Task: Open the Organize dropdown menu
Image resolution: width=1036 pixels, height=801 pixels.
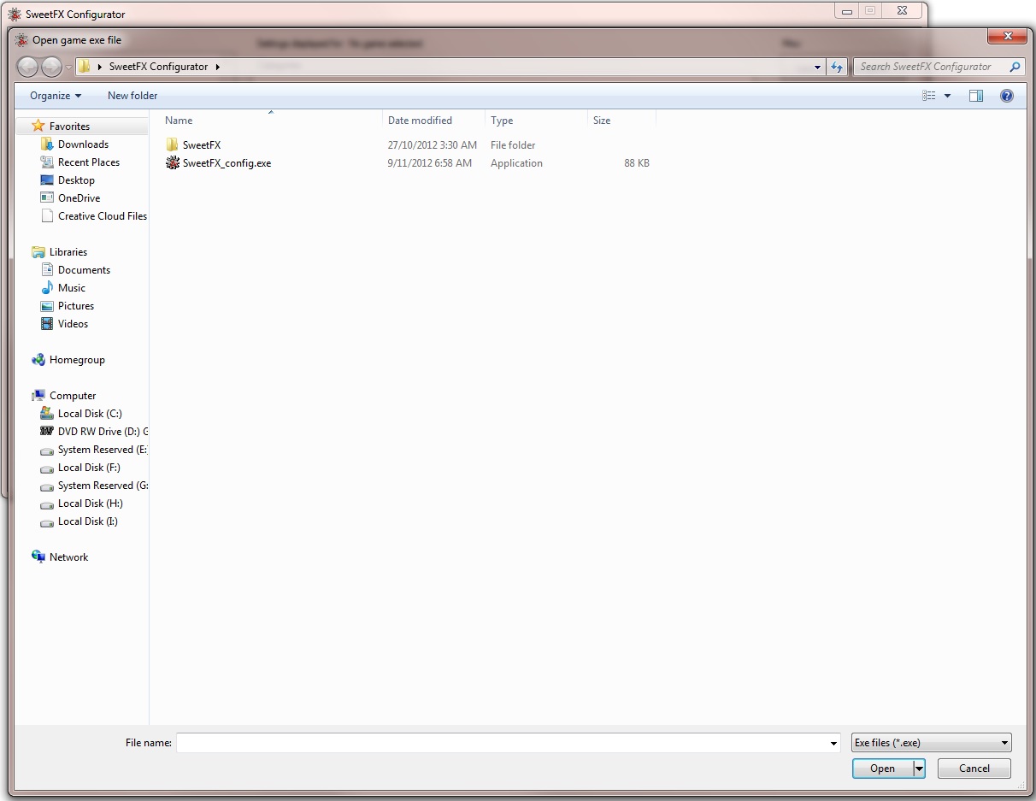Action: point(56,96)
